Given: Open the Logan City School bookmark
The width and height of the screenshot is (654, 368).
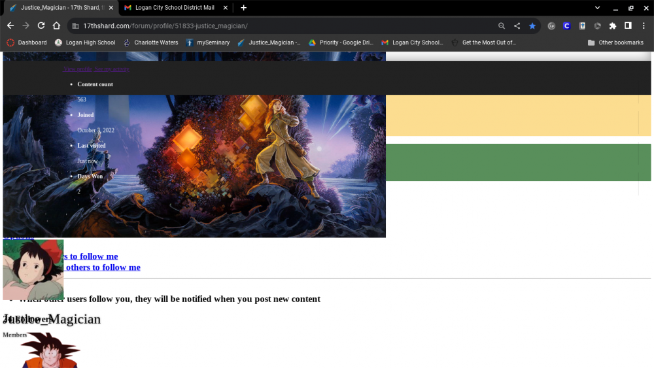Looking at the screenshot, I should coord(412,42).
